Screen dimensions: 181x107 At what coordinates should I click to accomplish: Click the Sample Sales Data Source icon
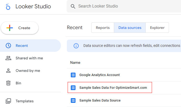[x=73, y=100]
